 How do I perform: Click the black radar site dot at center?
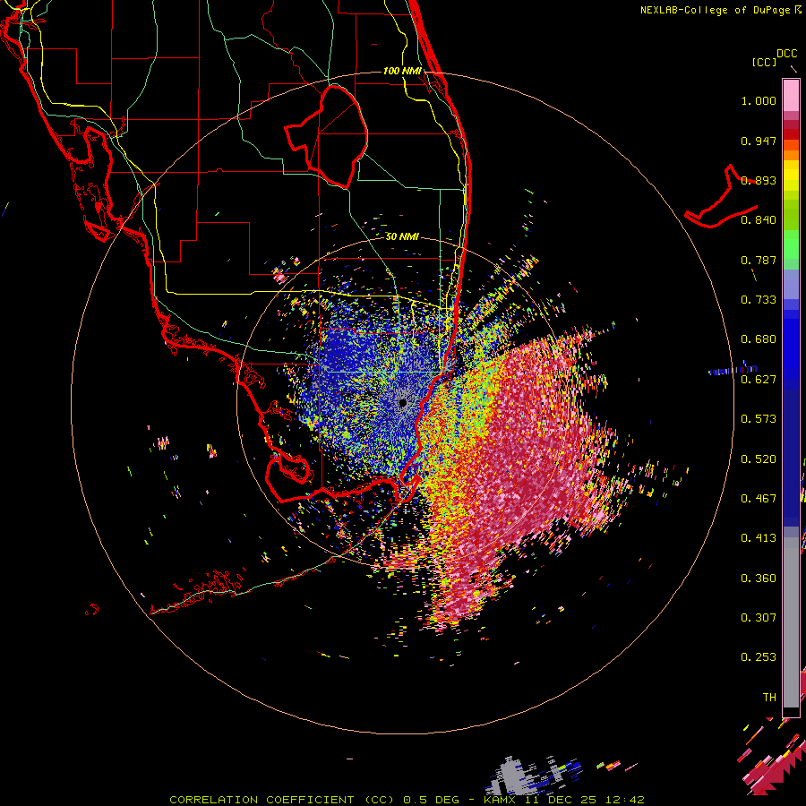pyautogui.click(x=403, y=402)
